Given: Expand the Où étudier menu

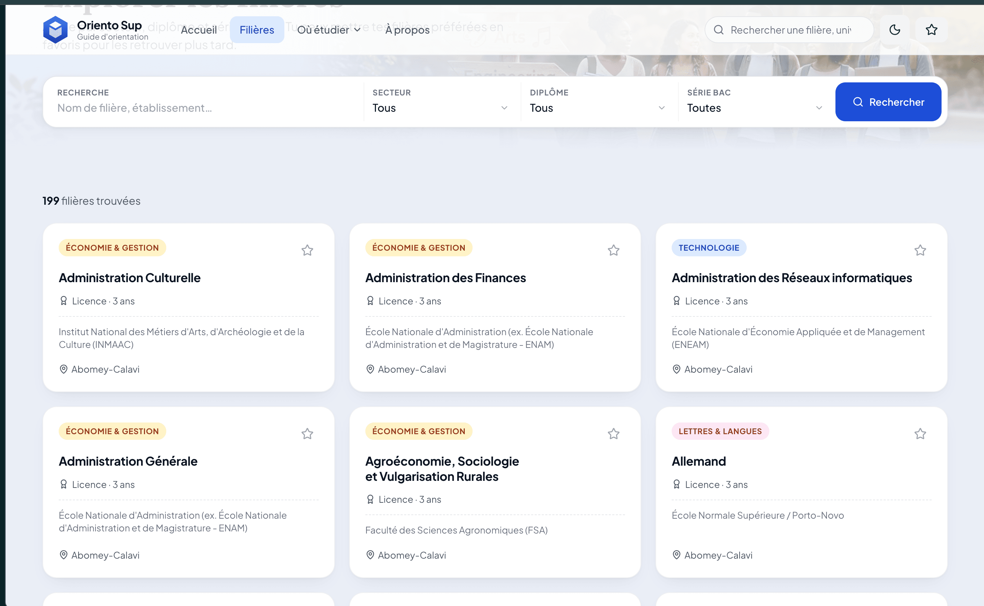Looking at the screenshot, I should tap(329, 30).
